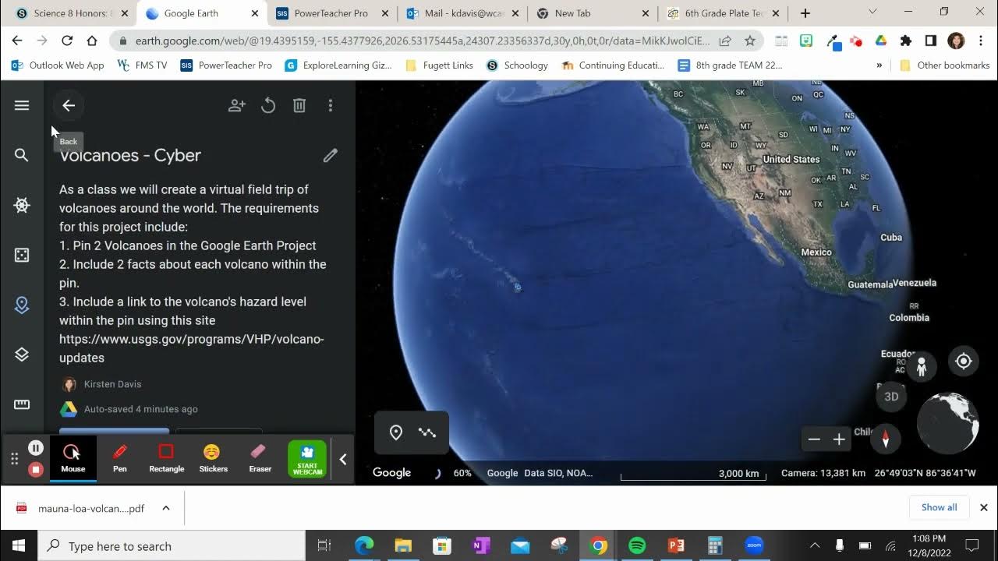Image resolution: width=998 pixels, height=561 pixels.
Task: Open the Search tool in sidebar
Action: pyautogui.click(x=22, y=155)
